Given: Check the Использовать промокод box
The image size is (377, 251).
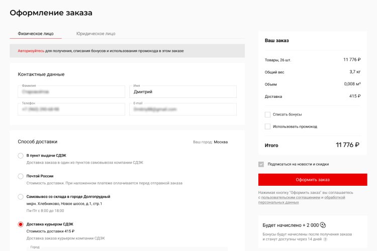Looking at the screenshot, I should pyautogui.click(x=268, y=127).
